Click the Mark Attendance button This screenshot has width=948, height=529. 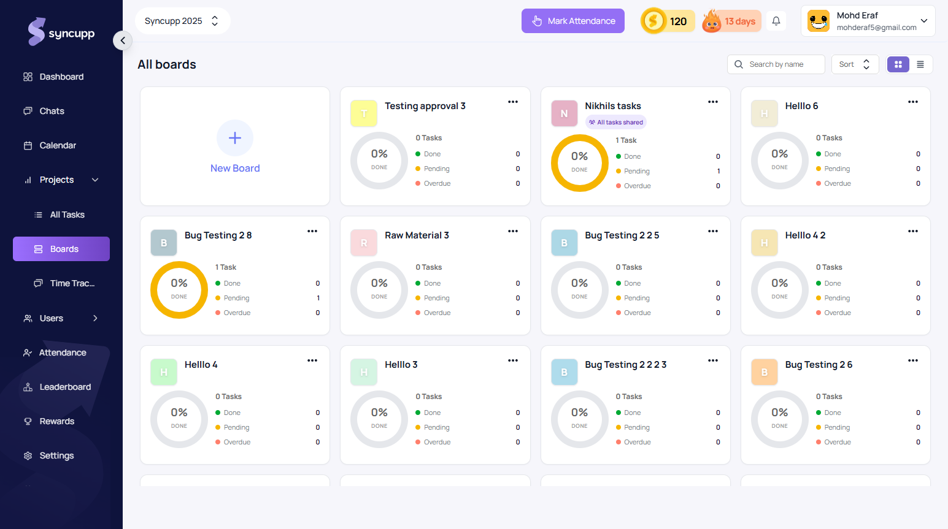point(573,21)
